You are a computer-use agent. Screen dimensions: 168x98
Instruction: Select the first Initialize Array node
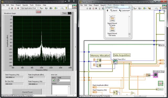coord(99,60)
